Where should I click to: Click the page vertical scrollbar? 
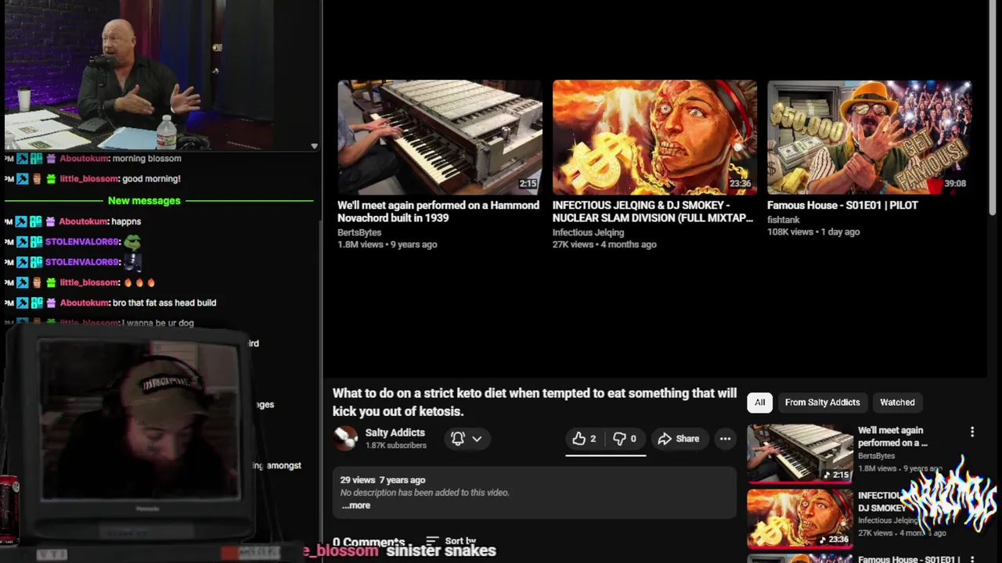[x=993, y=109]
